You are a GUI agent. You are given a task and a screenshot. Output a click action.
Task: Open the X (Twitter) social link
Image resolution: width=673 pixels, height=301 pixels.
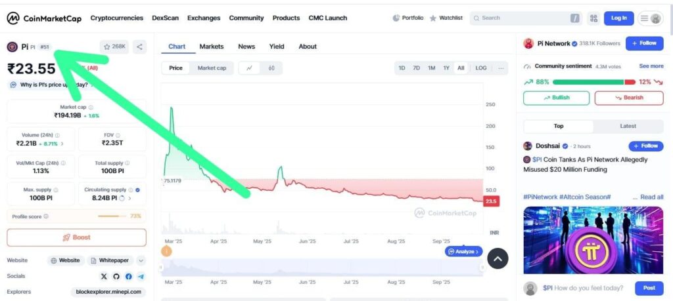click(104, 277)
